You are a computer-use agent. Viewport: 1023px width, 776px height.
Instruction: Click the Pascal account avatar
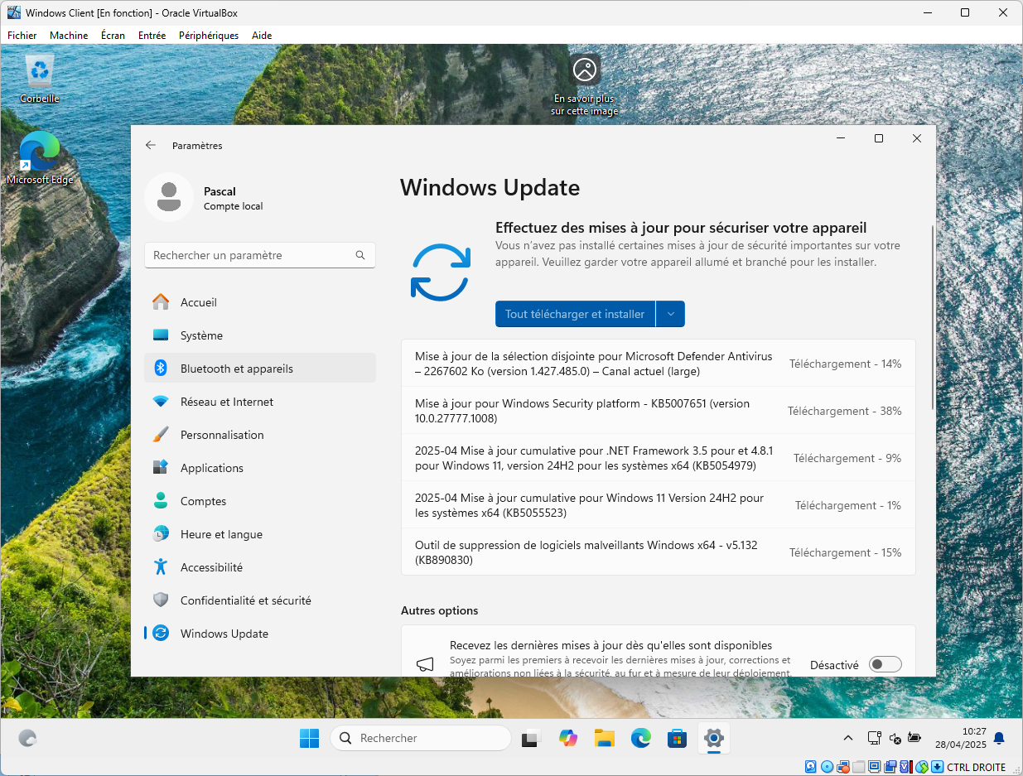169,197
